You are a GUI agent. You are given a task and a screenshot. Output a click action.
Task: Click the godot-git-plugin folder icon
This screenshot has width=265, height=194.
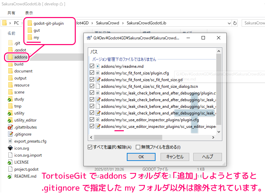[x=30, y=23]
